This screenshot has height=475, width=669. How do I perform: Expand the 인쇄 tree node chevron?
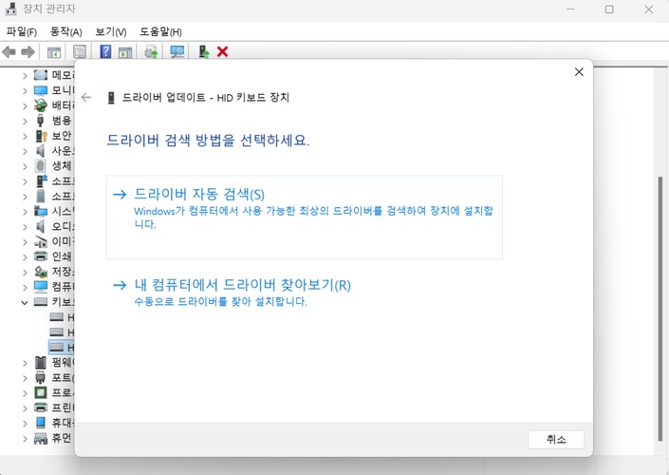[x=25, y=257]
